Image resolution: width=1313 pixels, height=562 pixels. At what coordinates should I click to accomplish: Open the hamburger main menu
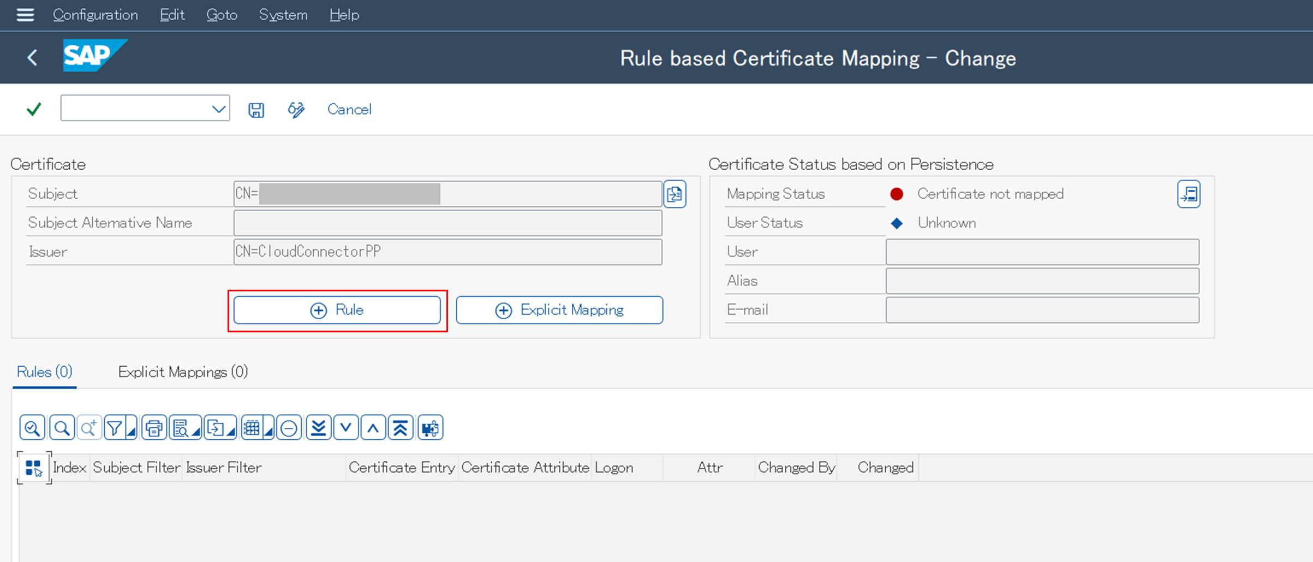click(x=25, y=15)
